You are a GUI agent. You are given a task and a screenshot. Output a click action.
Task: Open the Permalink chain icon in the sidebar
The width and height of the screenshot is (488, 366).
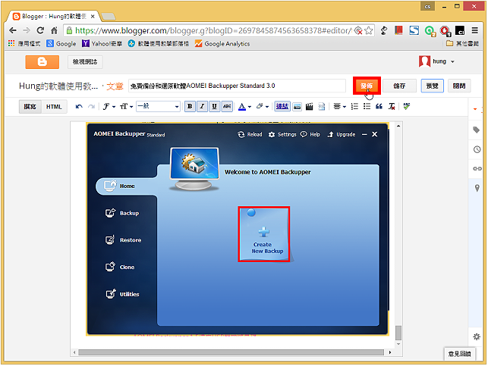point(477,169)
